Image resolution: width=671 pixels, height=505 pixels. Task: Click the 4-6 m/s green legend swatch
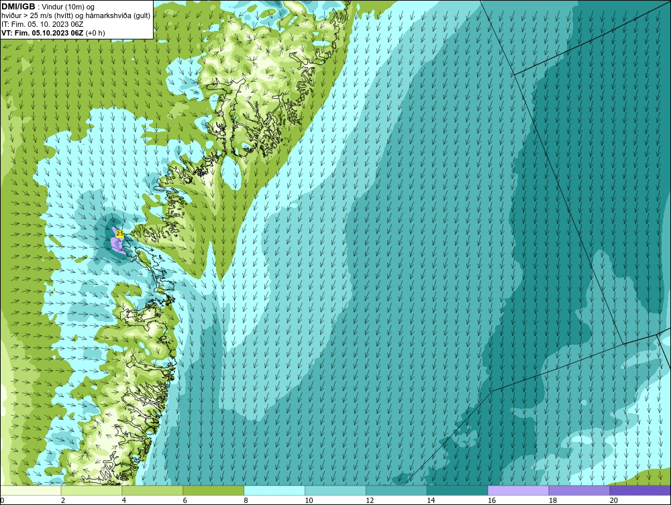pyautogui.click(x=152, y=490)
